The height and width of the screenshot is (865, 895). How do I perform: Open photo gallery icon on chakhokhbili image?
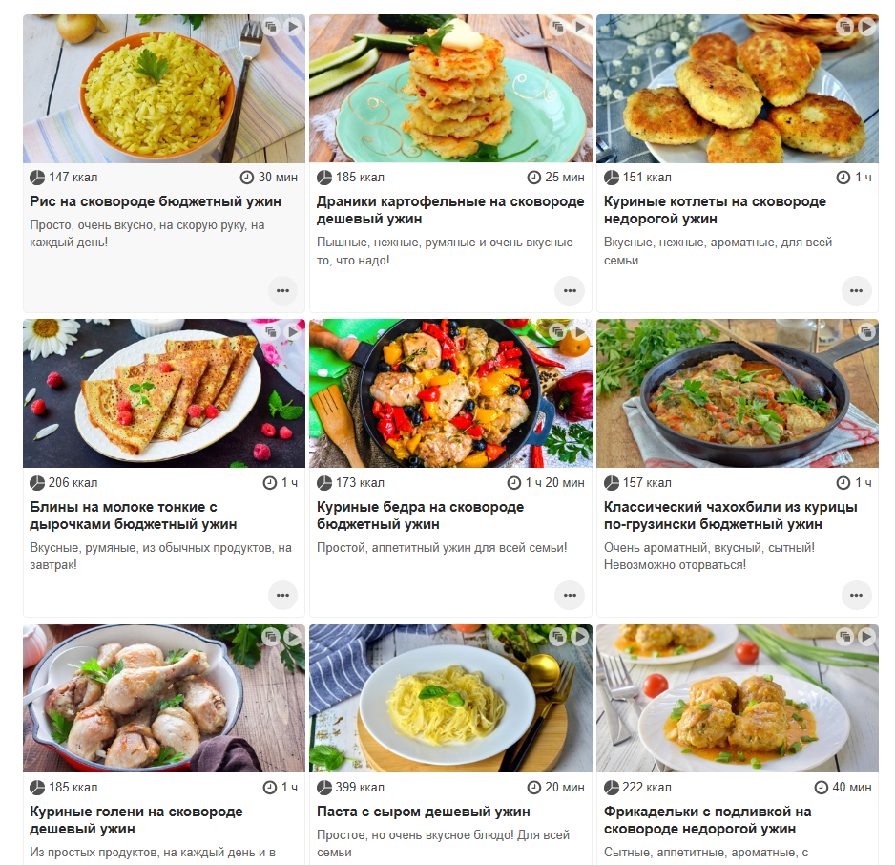[x=866, y=331]
